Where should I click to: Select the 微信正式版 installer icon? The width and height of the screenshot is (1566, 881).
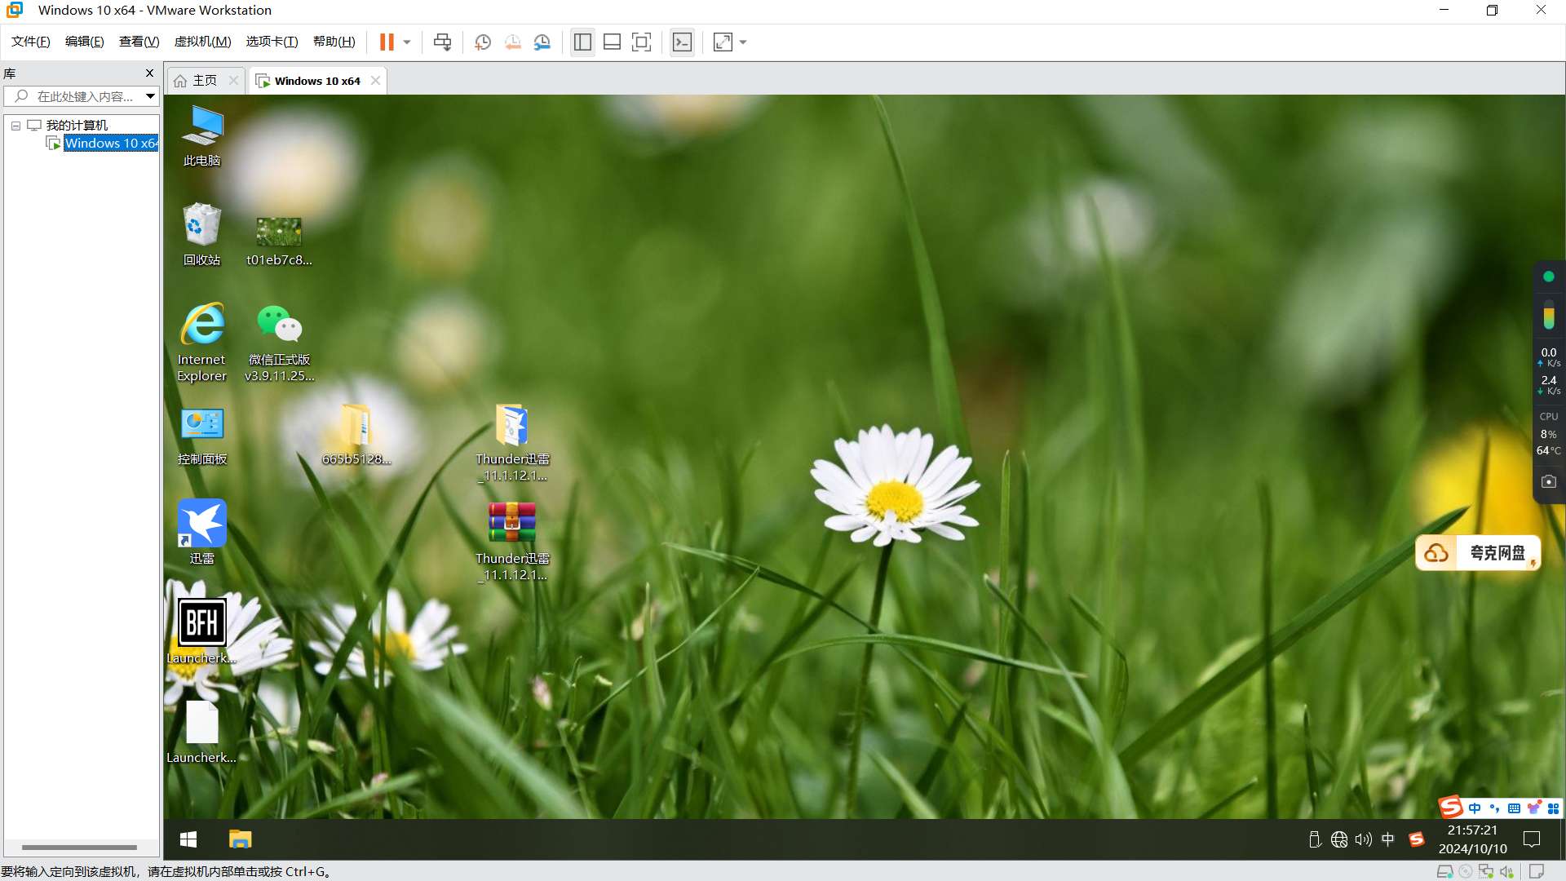[x=279, y=343]
